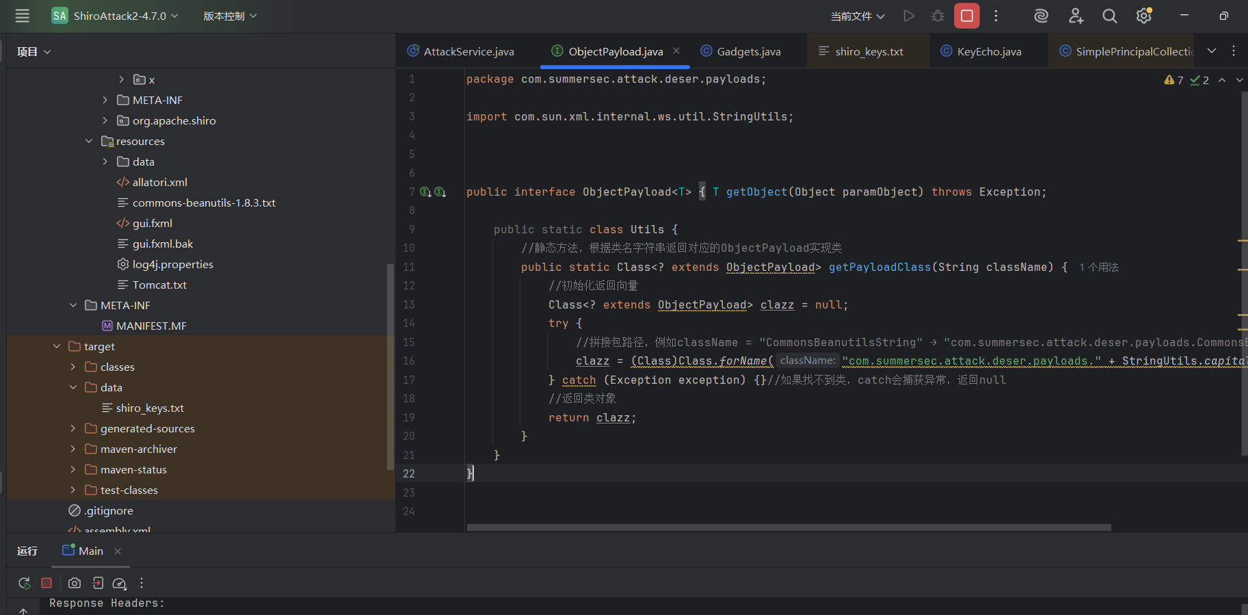
Task: Open the hamburger main menu
Action: 22,16
